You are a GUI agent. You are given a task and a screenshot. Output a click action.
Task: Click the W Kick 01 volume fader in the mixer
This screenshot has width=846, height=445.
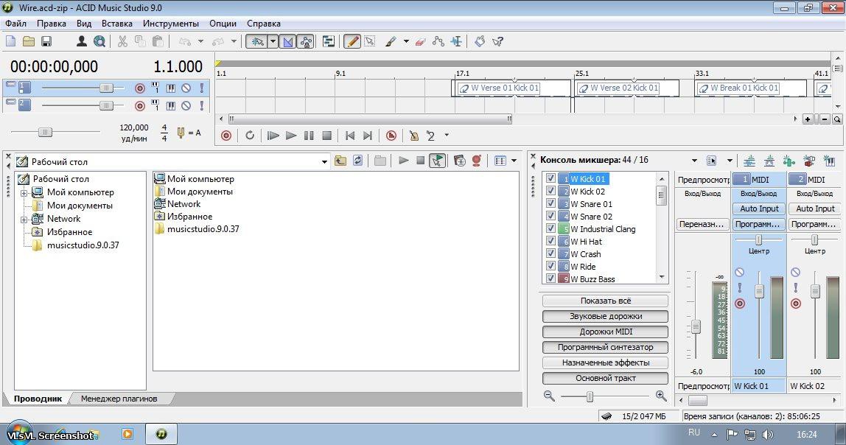[759, 291]
